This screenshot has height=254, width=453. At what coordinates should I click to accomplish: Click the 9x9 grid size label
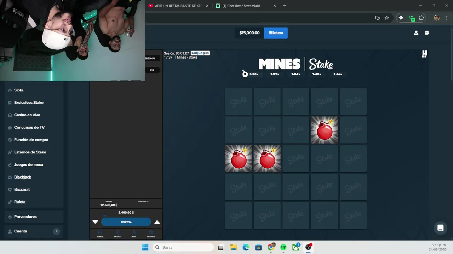152,70
